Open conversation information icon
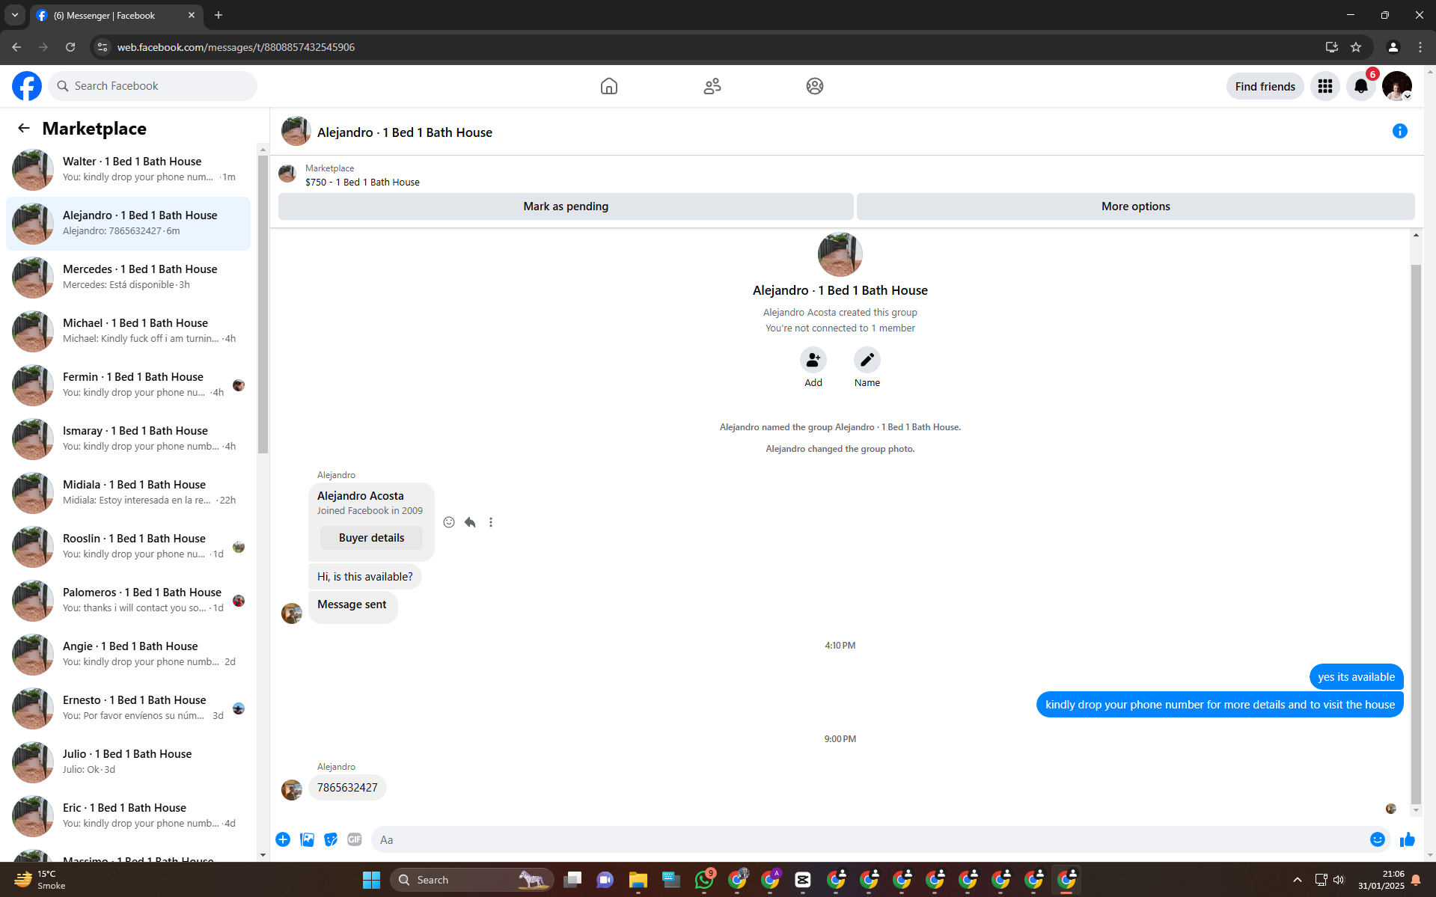The image size is (1436, 897). point(1400,131)
